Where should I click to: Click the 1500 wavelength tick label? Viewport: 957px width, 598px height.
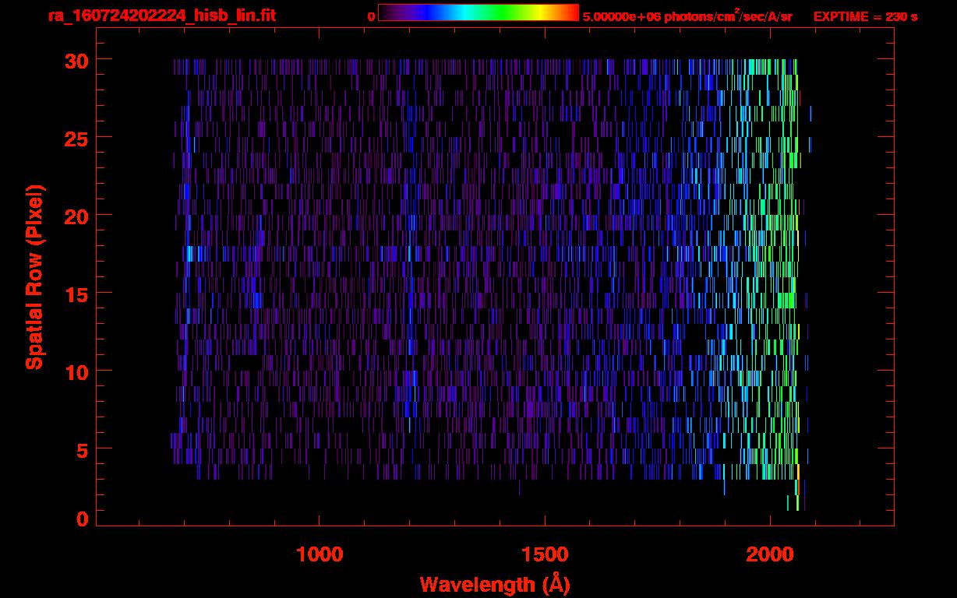545,554
